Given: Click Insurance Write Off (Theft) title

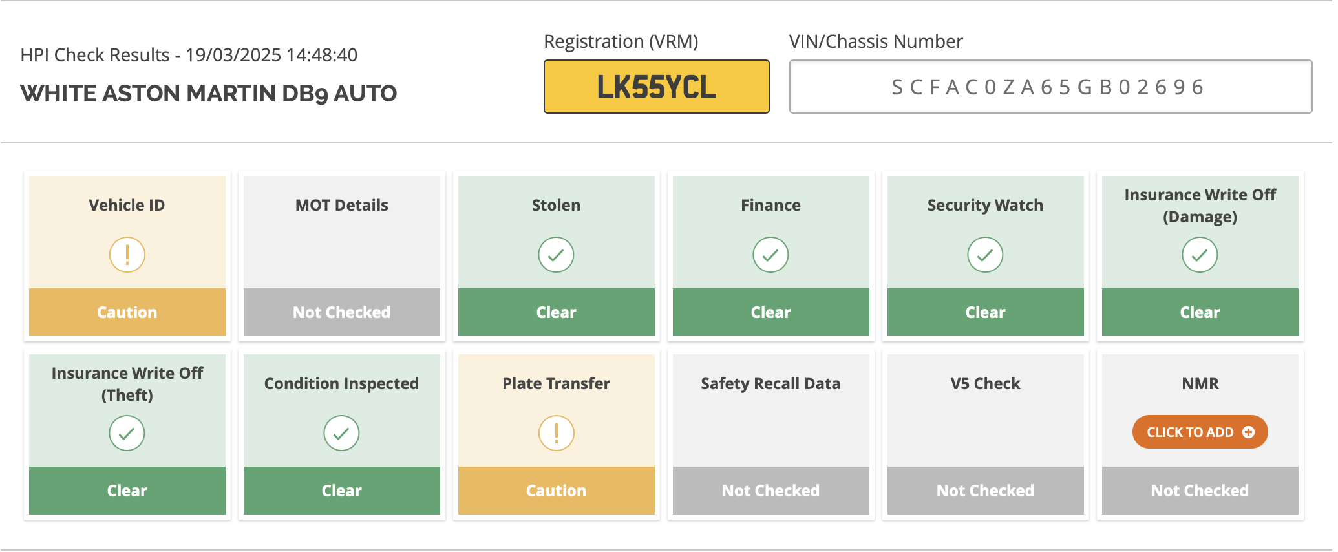Looking at the screenshot, I should (x=127, y=384).
